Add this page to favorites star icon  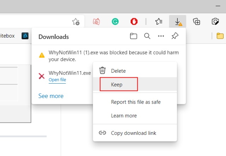(76, 22)
